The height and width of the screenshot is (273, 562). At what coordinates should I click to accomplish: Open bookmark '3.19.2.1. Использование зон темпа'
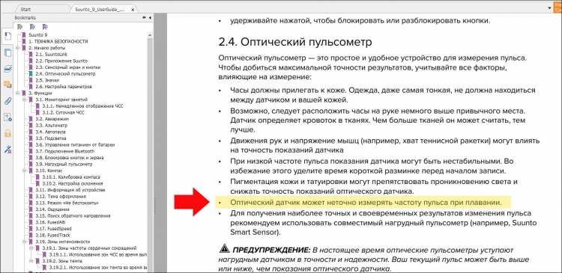(x=98, y=267)
